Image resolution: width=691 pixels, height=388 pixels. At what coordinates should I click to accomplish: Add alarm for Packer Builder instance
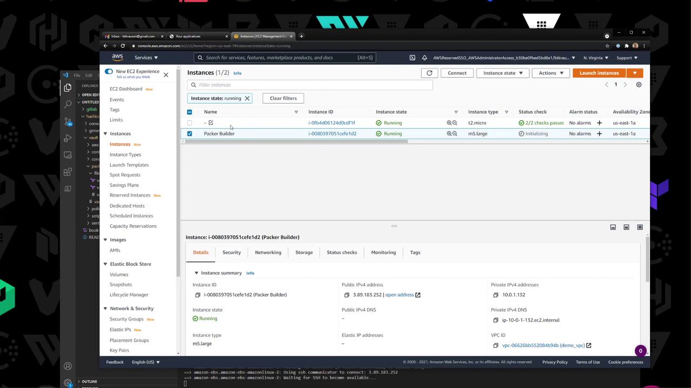599,134
